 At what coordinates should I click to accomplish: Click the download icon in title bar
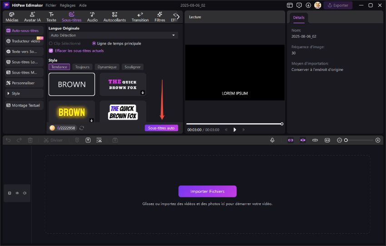(308, 5)
